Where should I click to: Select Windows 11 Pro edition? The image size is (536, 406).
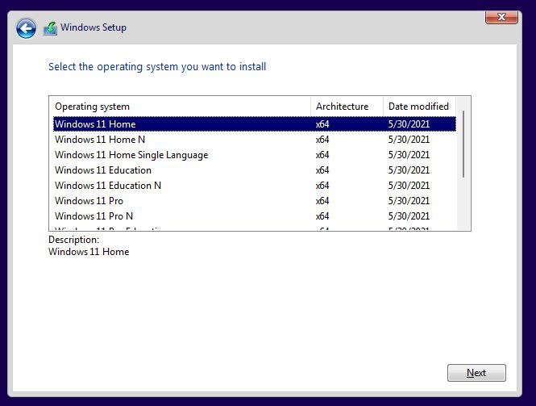[x=89, y=201]
